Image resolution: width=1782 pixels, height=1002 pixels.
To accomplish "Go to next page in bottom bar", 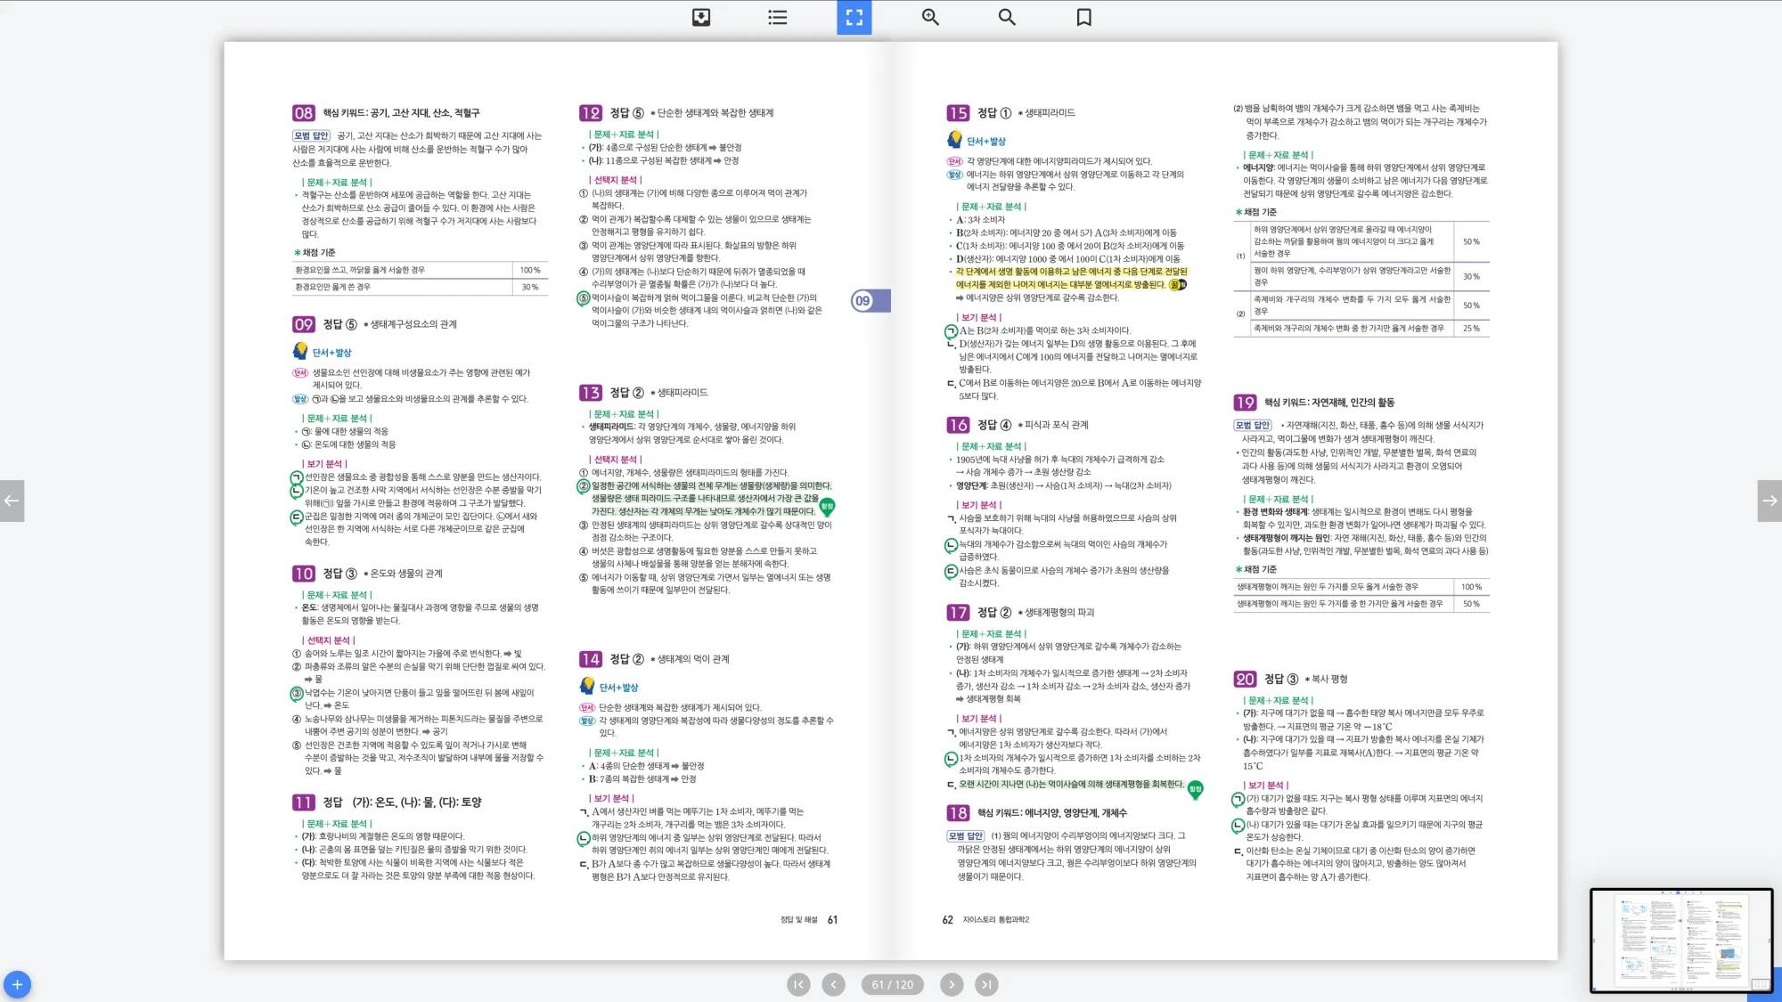I will click(x=952, y=984).
